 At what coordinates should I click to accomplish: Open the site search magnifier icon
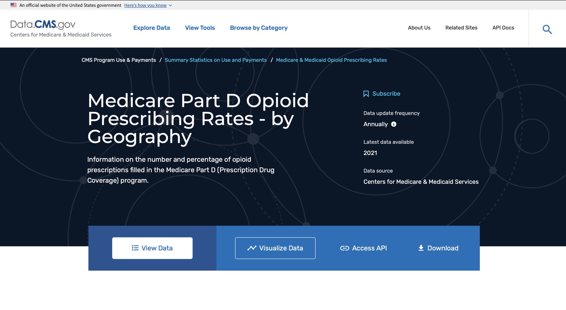547,29
